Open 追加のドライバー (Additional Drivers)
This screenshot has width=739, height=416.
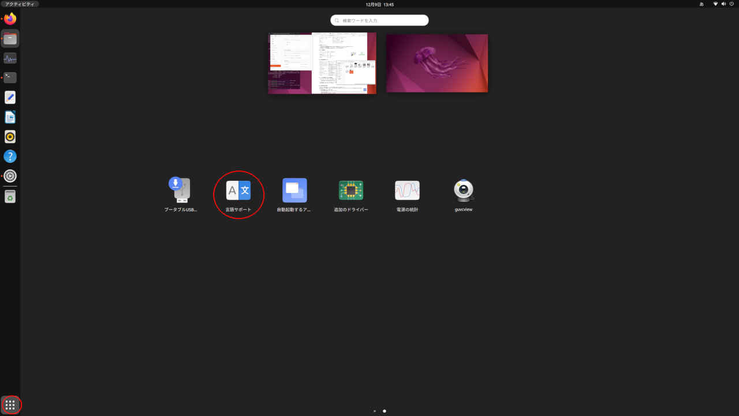coord(351,190)
